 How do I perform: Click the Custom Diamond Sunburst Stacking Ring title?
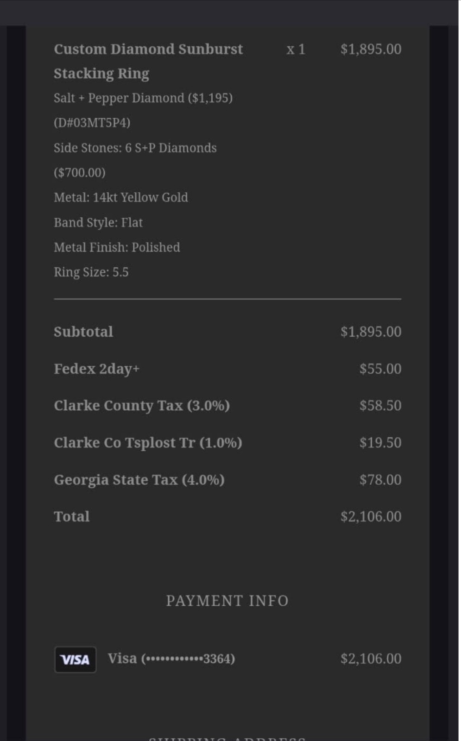pyautogui.click(x=148, y=61)
